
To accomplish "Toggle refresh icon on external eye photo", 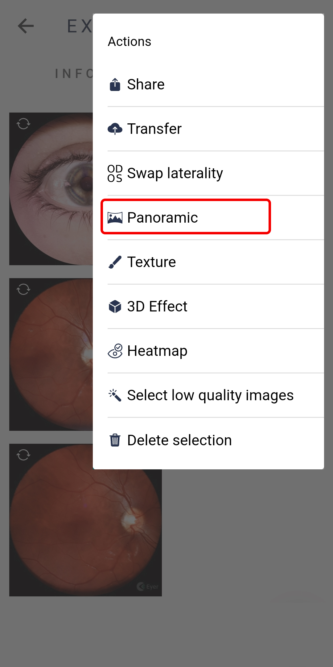I will (x=23, y=124).
